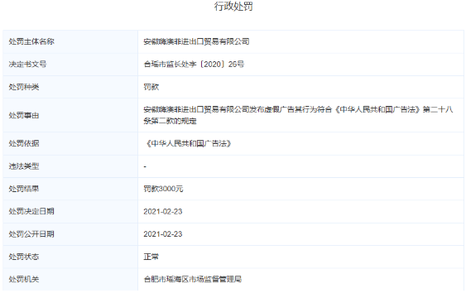The height and width of the screenshot is (298, 466).
Task: Click the document number ending 〔2020〕26号
Action: click(194, 64)
